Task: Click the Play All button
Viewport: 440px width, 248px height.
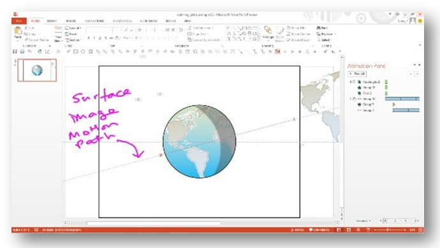Action: pos(357,74)
